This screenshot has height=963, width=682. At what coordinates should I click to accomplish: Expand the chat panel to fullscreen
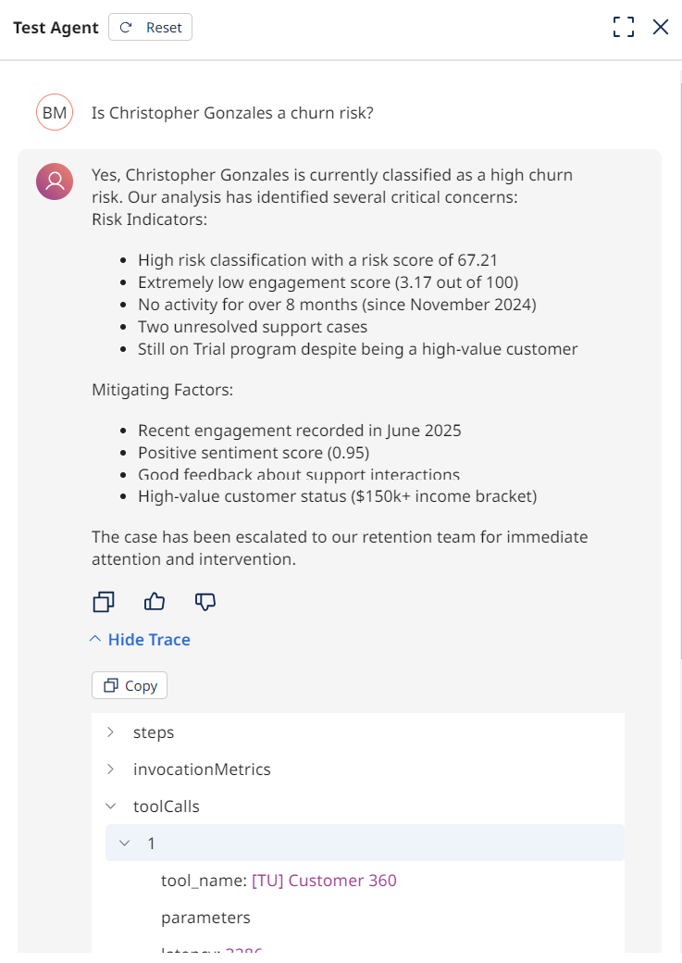pyautogui.click(x=624, y=27)
